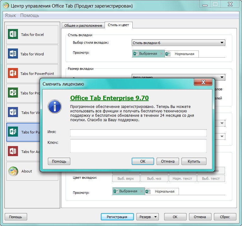Click the Сброс button

coord(225,217)
